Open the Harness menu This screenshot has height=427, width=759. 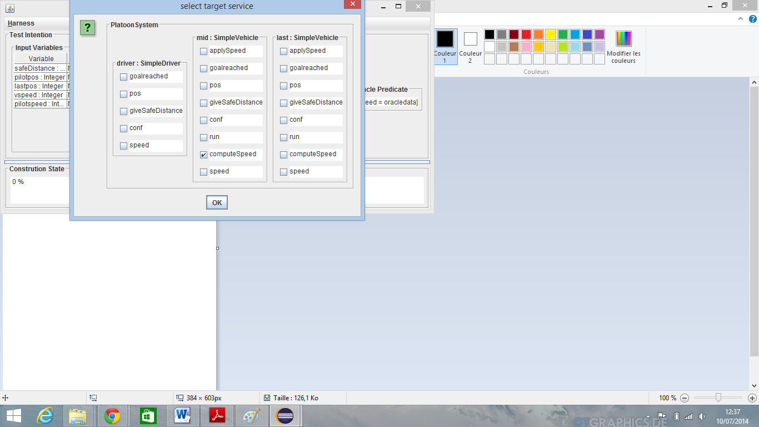21,23
